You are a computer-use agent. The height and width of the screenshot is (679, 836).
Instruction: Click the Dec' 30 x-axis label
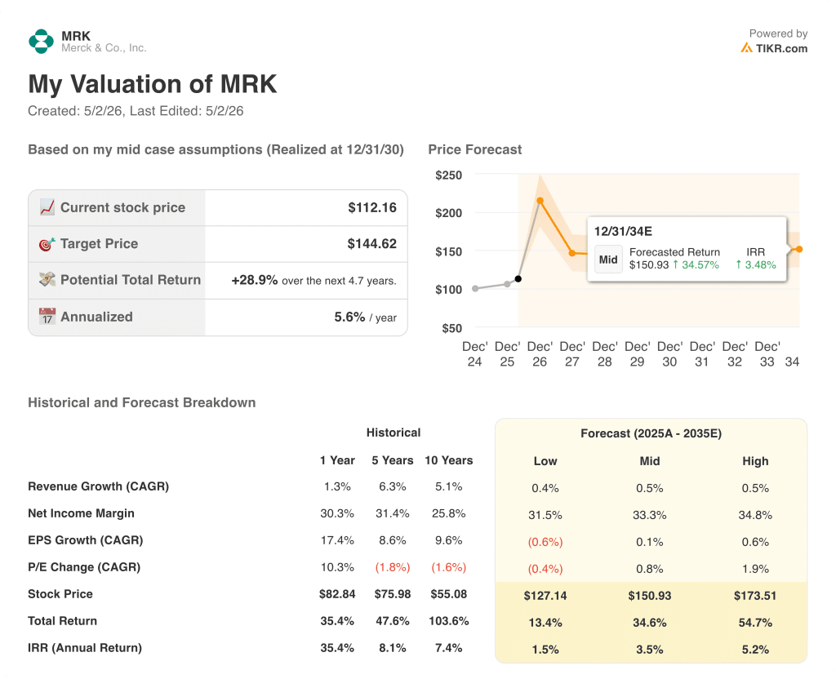pos(669,354)
